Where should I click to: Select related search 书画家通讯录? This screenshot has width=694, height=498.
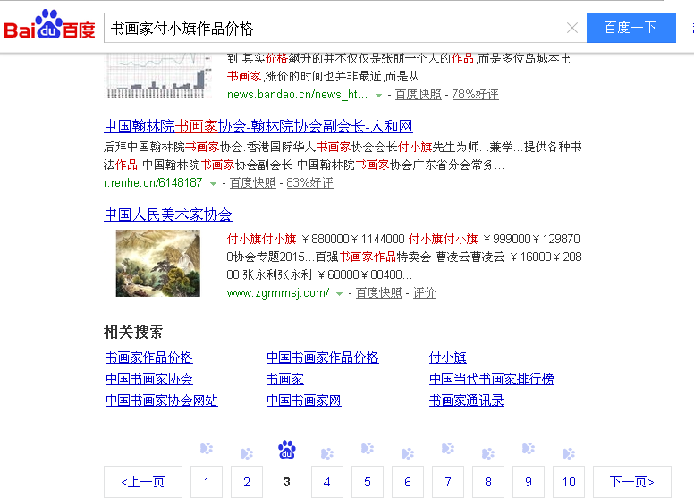[467, 401]
